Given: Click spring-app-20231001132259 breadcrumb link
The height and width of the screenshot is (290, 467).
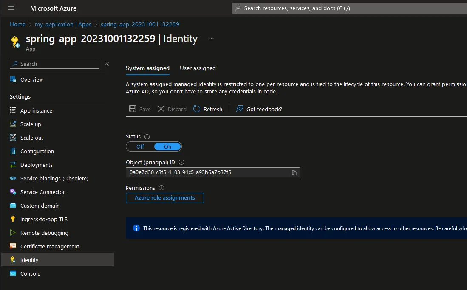Looking at the screenshot, I should 140,25.
